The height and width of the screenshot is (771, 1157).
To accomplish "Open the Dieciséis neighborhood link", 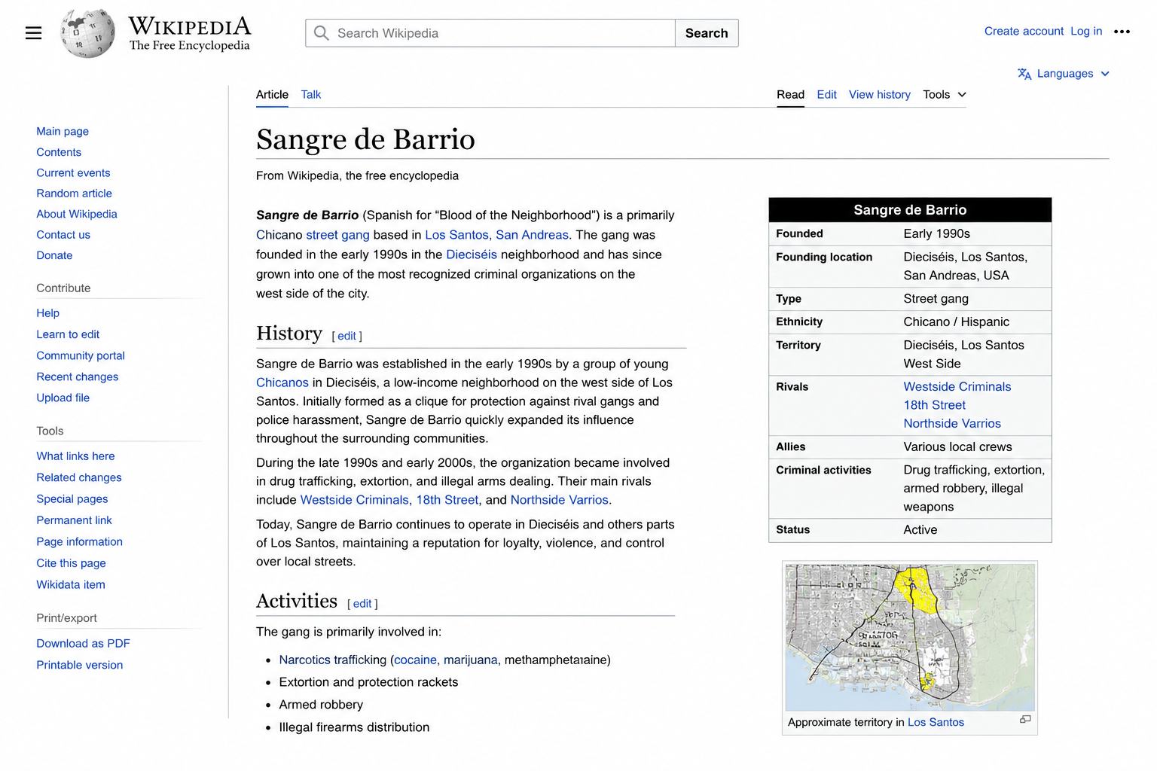I will point(472,254).
